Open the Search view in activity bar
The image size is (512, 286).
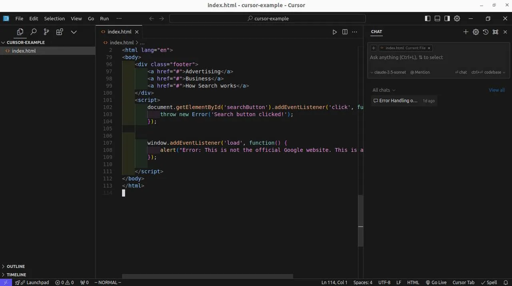[x=34, y=32]
